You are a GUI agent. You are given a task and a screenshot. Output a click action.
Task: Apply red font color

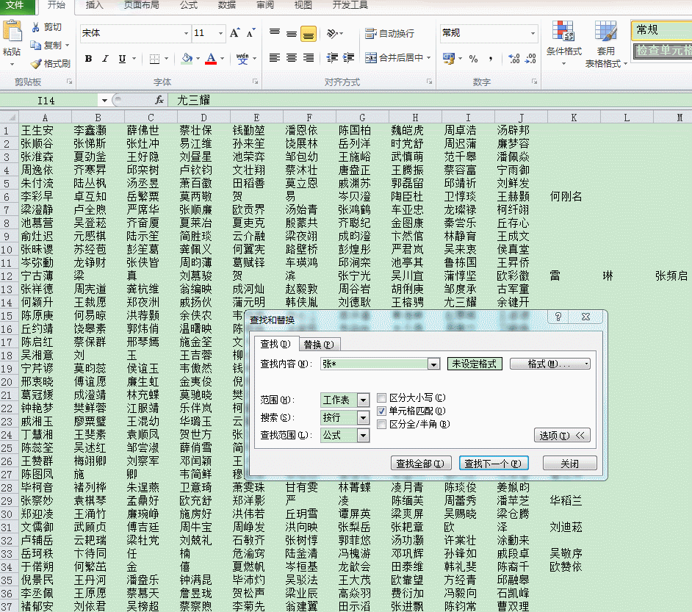click(x=211, y=58)
